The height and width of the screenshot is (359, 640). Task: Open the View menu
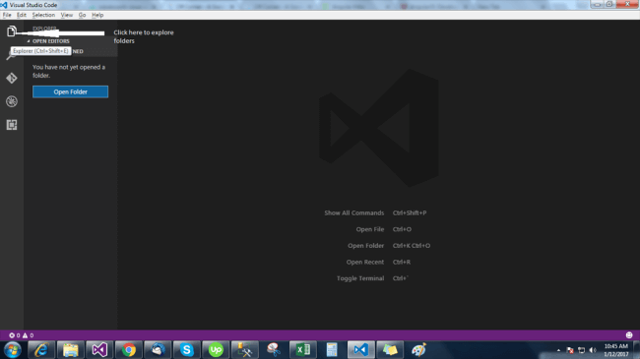67,15
